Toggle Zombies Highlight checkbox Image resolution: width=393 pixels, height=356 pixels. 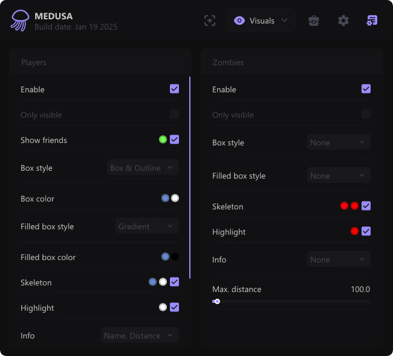pyautogui.click(x=366, y=232)
